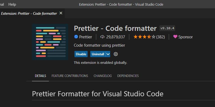Viewport: 215px width, 107px height.
Task: Click the pink heart Sponsor icon
Action: (175, 37)
